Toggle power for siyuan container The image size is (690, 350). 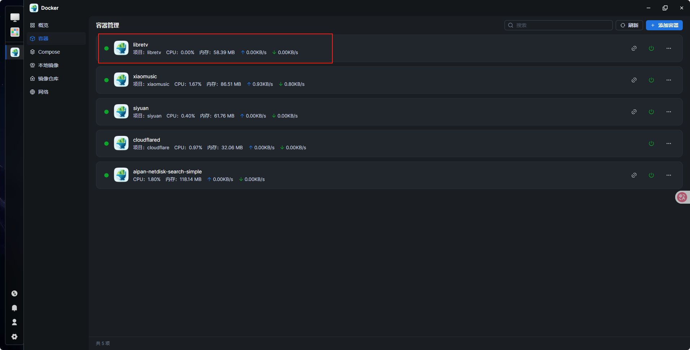pyautogui.click(x=651, y=112)
